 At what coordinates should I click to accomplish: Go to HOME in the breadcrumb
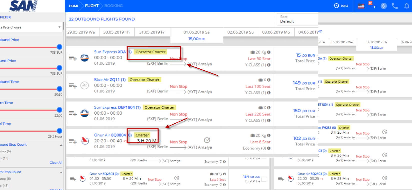coord(74,6)
